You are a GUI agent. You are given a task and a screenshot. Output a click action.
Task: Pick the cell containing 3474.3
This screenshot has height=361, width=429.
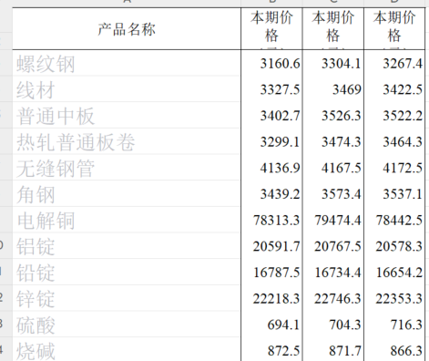[333, 141]
